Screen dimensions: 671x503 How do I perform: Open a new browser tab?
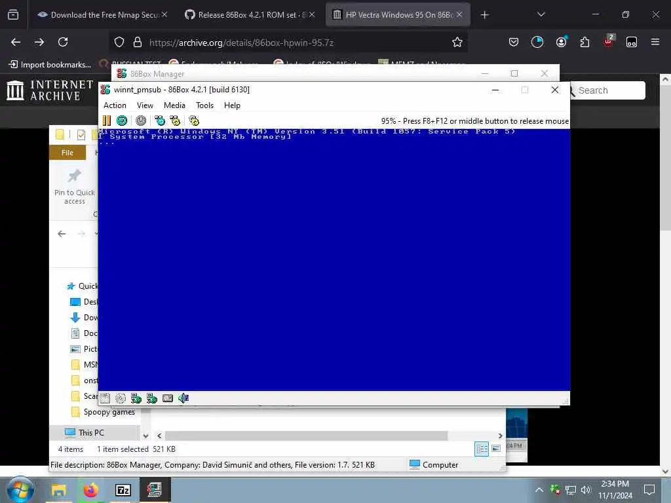point(484,15)
